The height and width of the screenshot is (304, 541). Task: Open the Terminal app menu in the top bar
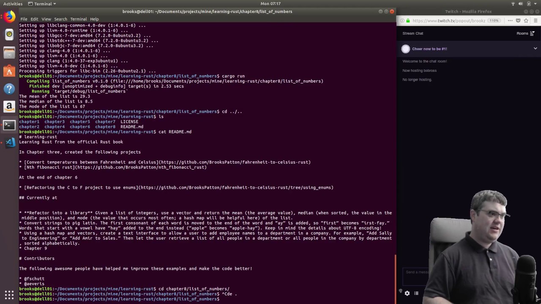42,4
